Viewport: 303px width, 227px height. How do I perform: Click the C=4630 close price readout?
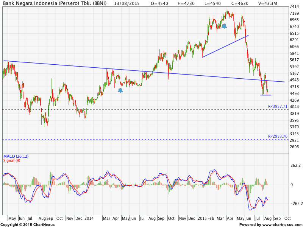click(242, 3)
